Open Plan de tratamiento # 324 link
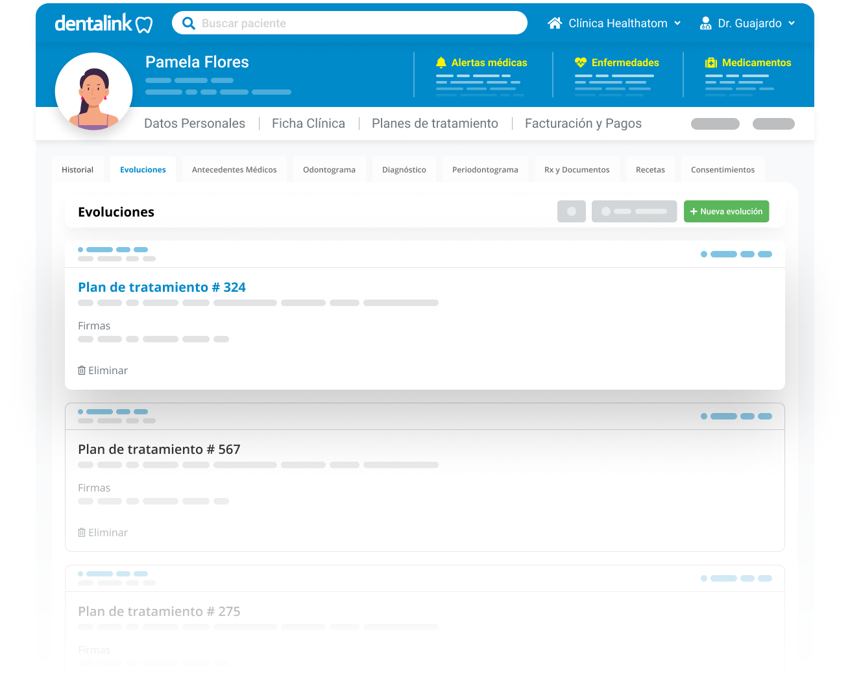The image size is (850, 686). pyautogui.click(x=162, y=287)
